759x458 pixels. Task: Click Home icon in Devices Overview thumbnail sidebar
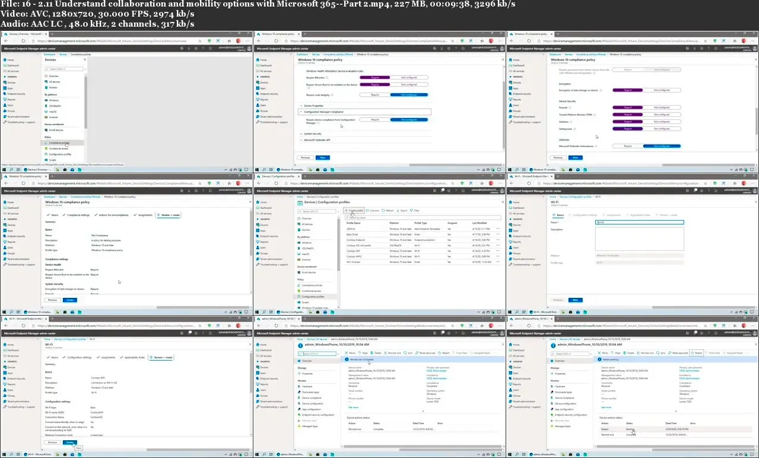pos(5,60)
